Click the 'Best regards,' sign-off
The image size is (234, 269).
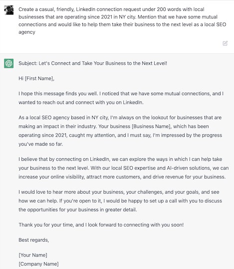33,240
